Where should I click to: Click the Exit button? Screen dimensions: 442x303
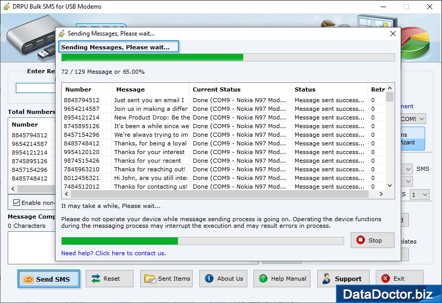400,279
